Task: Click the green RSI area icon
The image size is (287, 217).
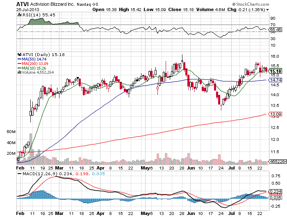Action: [19, 15]
